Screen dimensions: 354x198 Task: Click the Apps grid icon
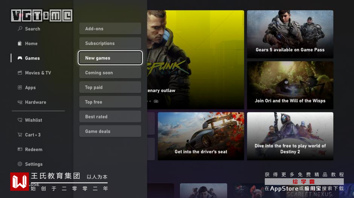(20, 88)
